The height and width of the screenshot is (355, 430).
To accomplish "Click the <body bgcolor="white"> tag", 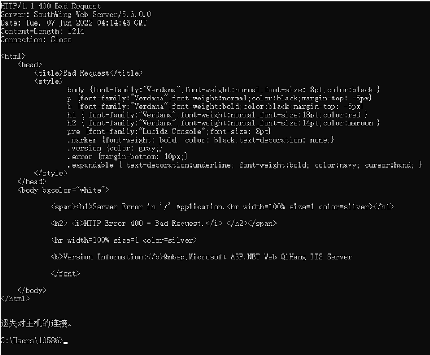I will tap(64, 190).
